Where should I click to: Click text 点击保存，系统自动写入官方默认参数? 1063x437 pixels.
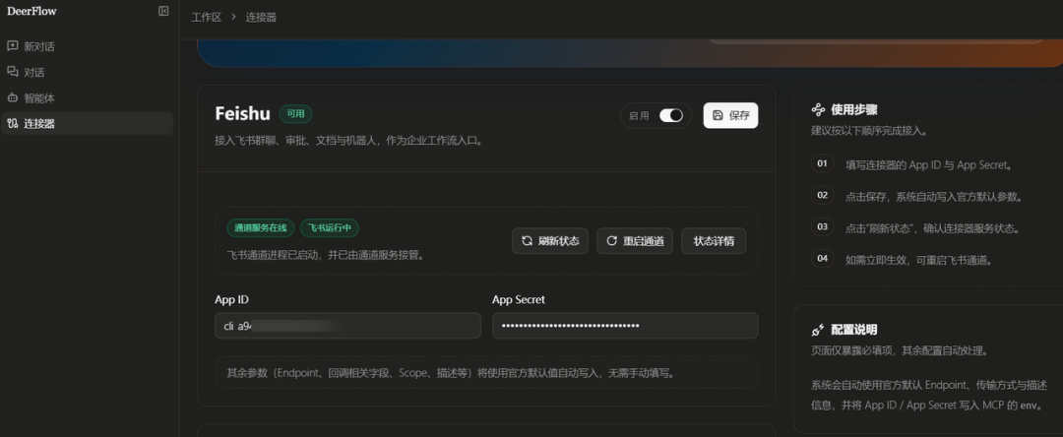(x=933, y=197)
